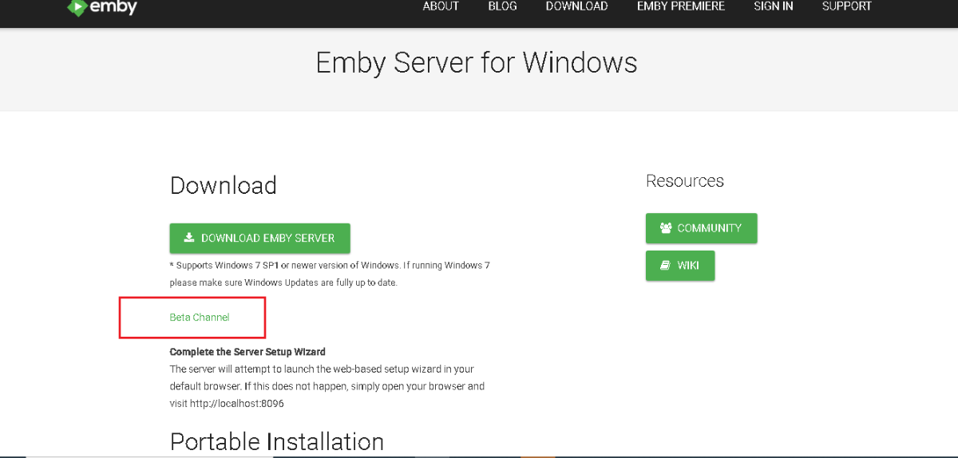Open the DOWNLOAD navigation item
This screenshot has height=458, width=958.
click(577, 6)
